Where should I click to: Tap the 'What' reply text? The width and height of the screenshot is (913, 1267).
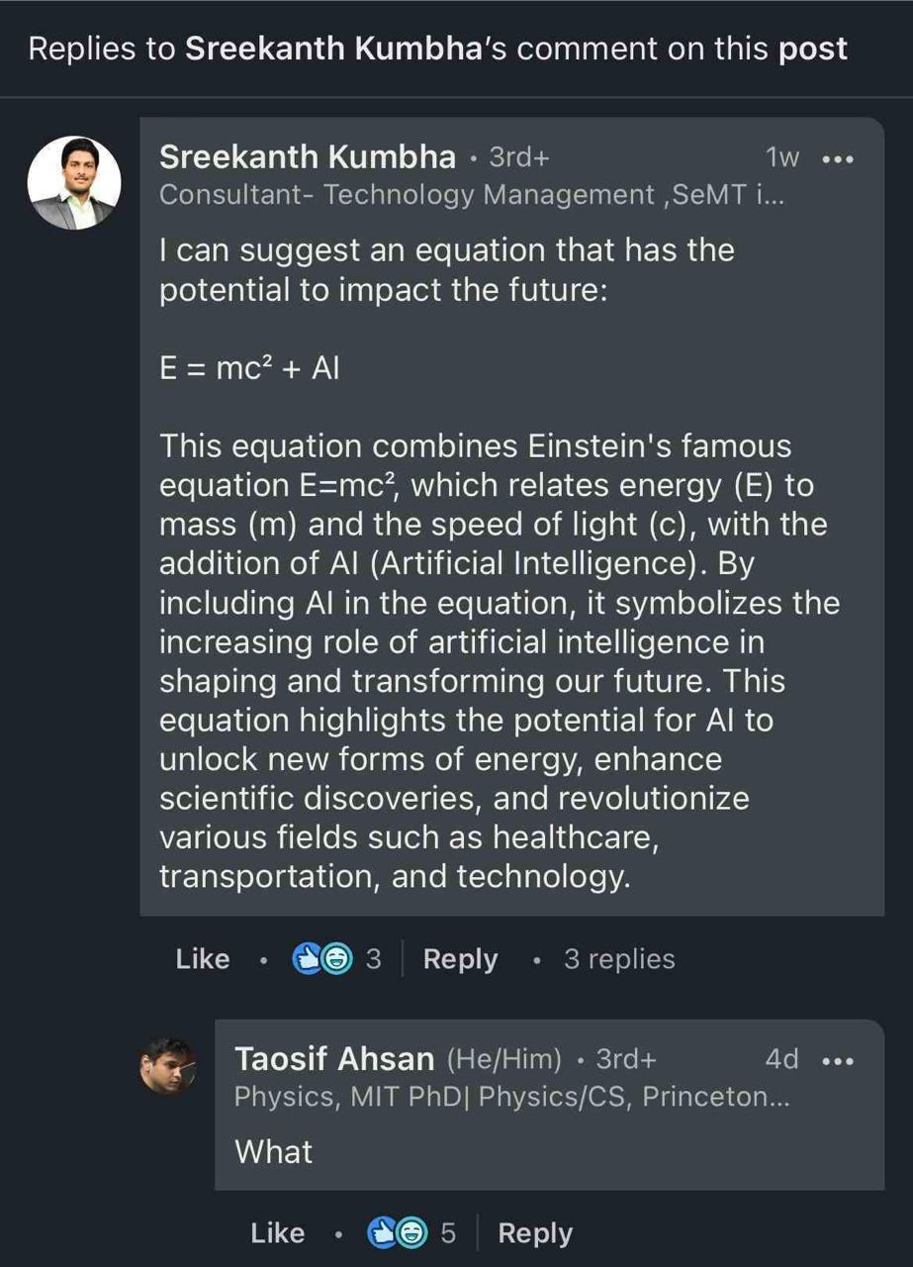point(274,1152)
